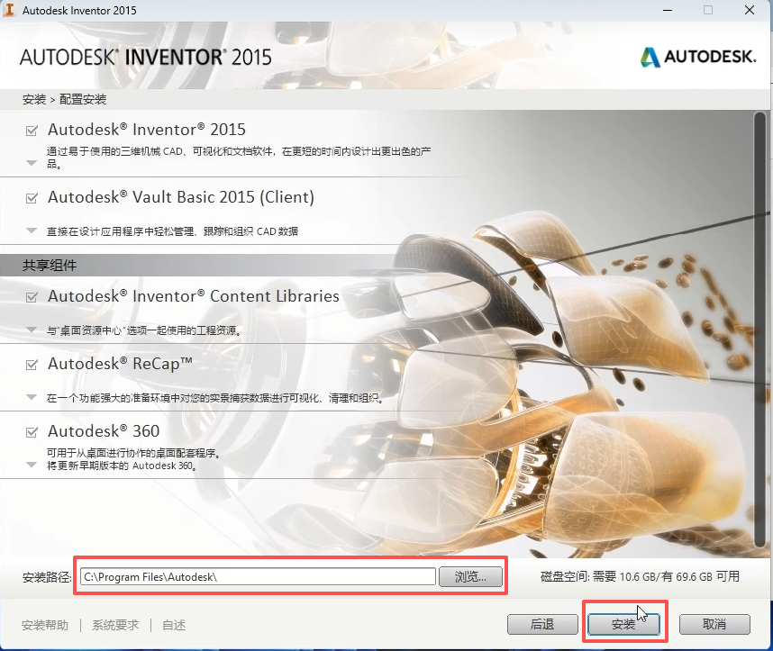Toggle the Inventor Content Libraries checkbox
This screenshot has height=651, width=773.
(32, 296)
